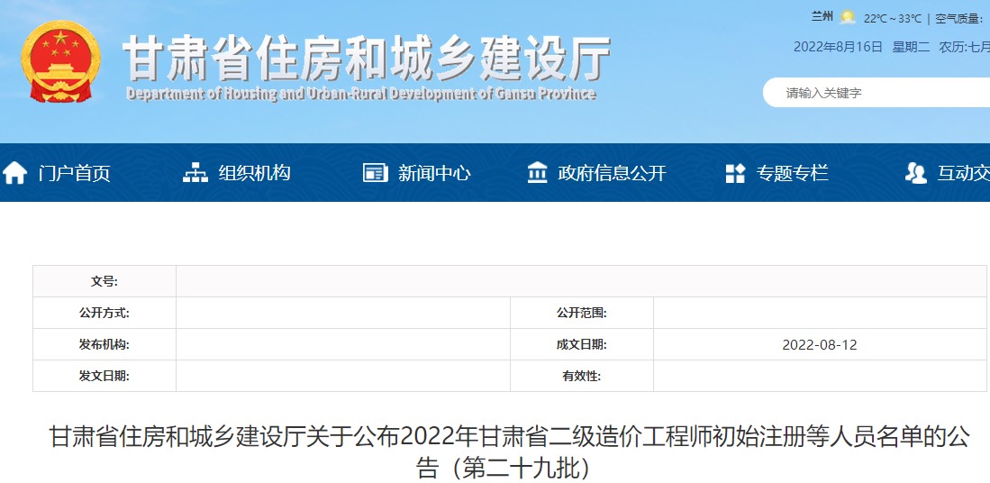Viewport: 990px width, 483px height.
Task: Click the newspaper icon for 新闻中心
Action: point(375,173)
